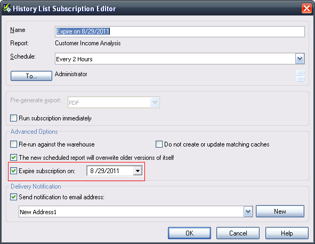The width and height of the screenshot is (315, 244).
Task: Check Re-run against the warehouse
Action: [13, 144]
